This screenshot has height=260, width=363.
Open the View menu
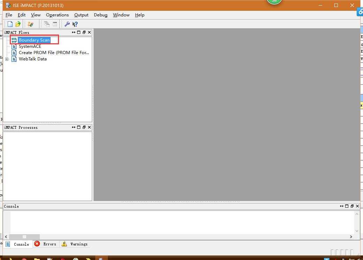coord(36,15)
